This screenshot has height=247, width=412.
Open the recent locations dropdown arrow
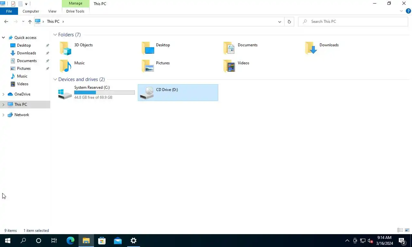pyautogui.click(x=23, y=22)
